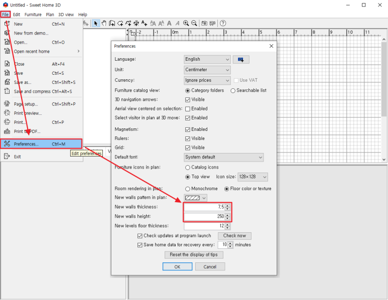Click the Increase text size icon
Viewport: 388px width, 300px height.
[153, 23]
